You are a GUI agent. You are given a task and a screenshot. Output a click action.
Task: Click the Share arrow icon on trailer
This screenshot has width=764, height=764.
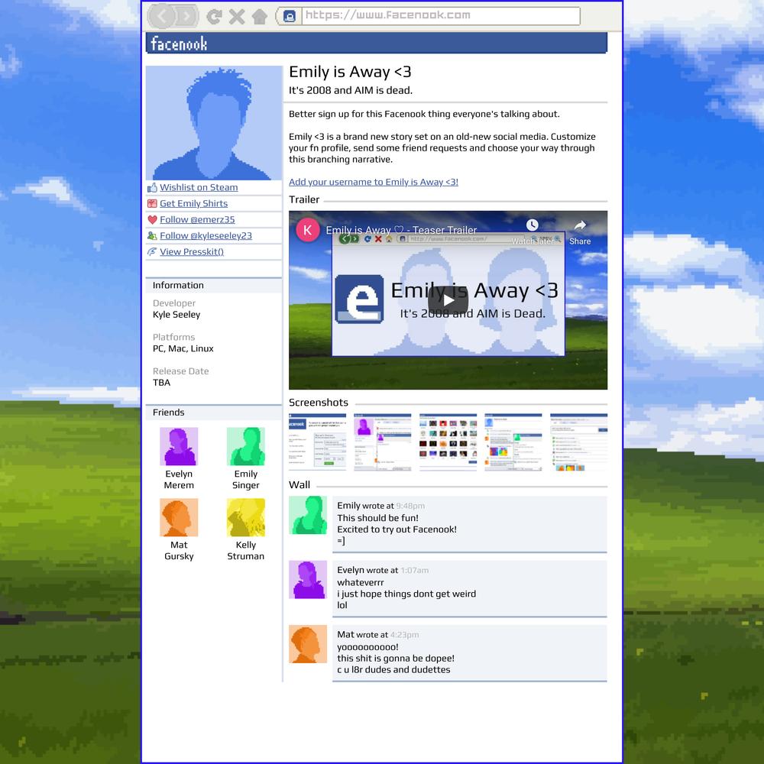pos(580,225)
